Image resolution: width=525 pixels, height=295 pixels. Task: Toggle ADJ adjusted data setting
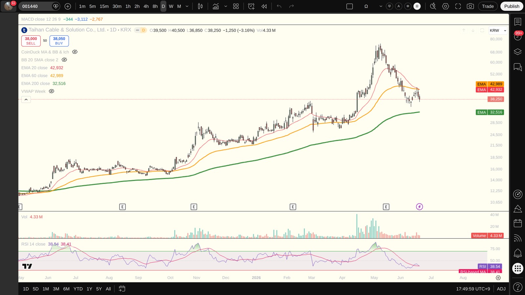click(x=501, y=289)
